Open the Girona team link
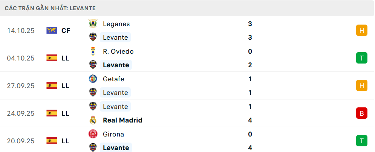375x152 pixels. pos(113,134)
